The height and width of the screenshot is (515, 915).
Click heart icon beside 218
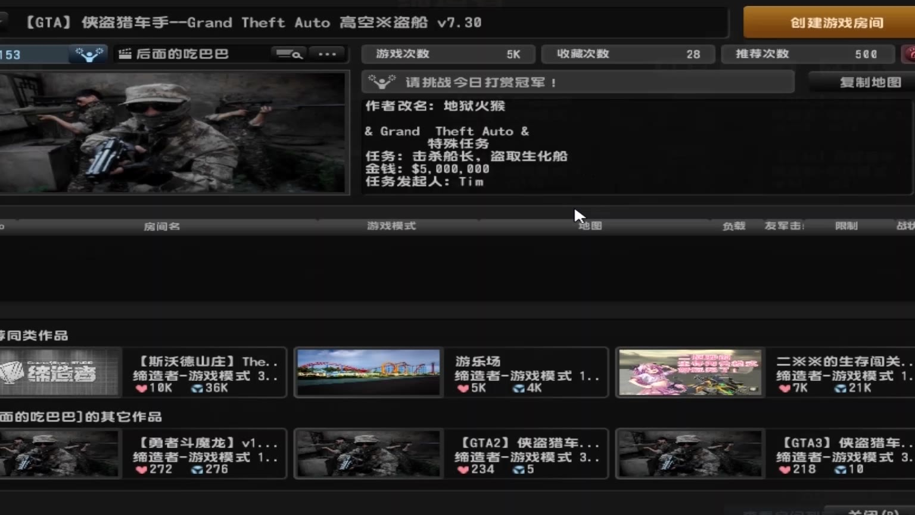click(785, 470)
